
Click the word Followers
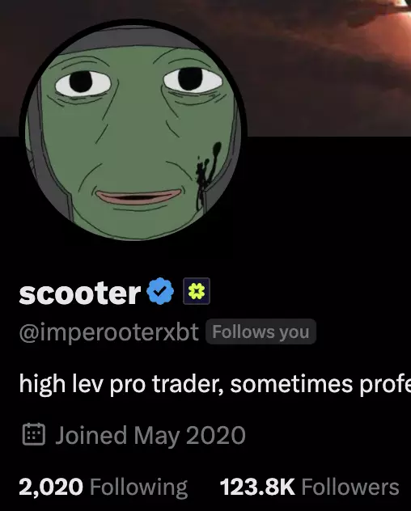click(350, 487)
